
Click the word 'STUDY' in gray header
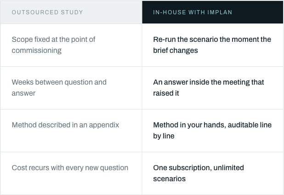72,12
